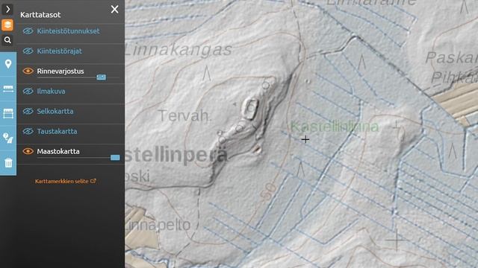
Task: Click the Karttatasot panel heading
Action: click(x=40, y=15)
